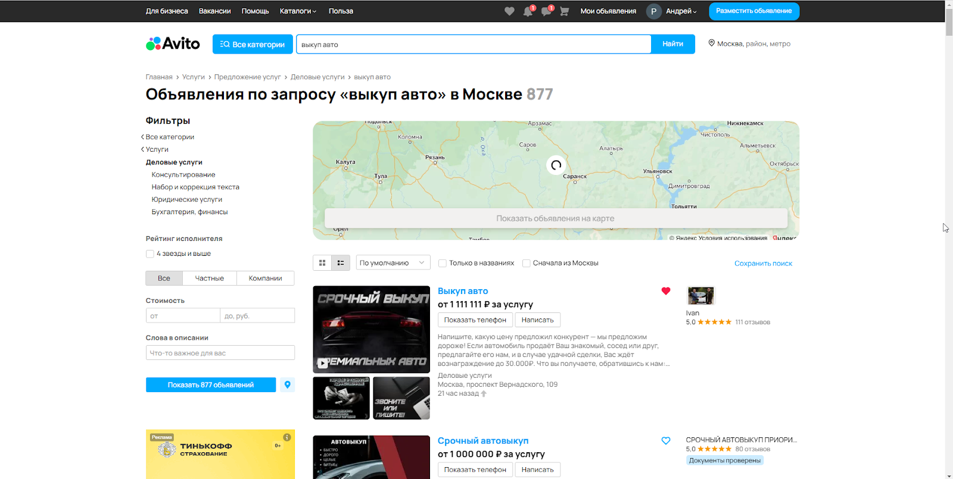Select 'Юридические услуги' subcategory
Image resolution: width=953 pixels, height=479 pixels.
[187, 200]
